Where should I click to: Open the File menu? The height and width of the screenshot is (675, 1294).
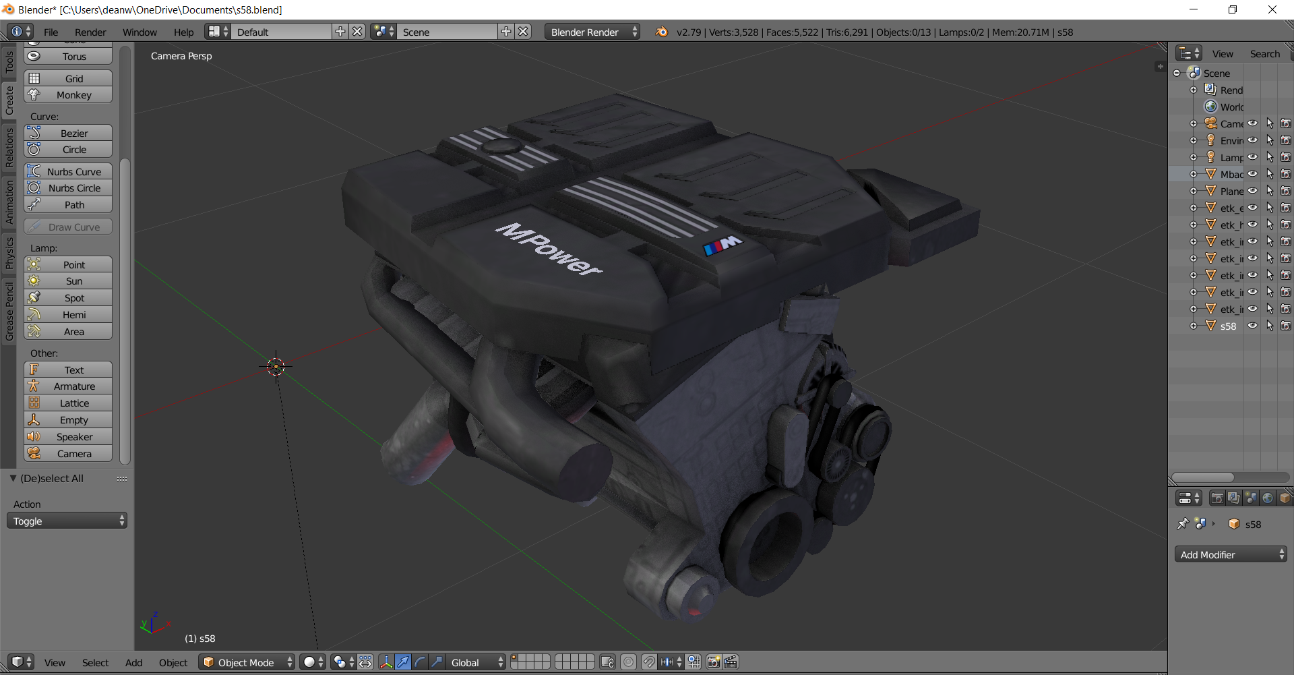pos(51,32)
